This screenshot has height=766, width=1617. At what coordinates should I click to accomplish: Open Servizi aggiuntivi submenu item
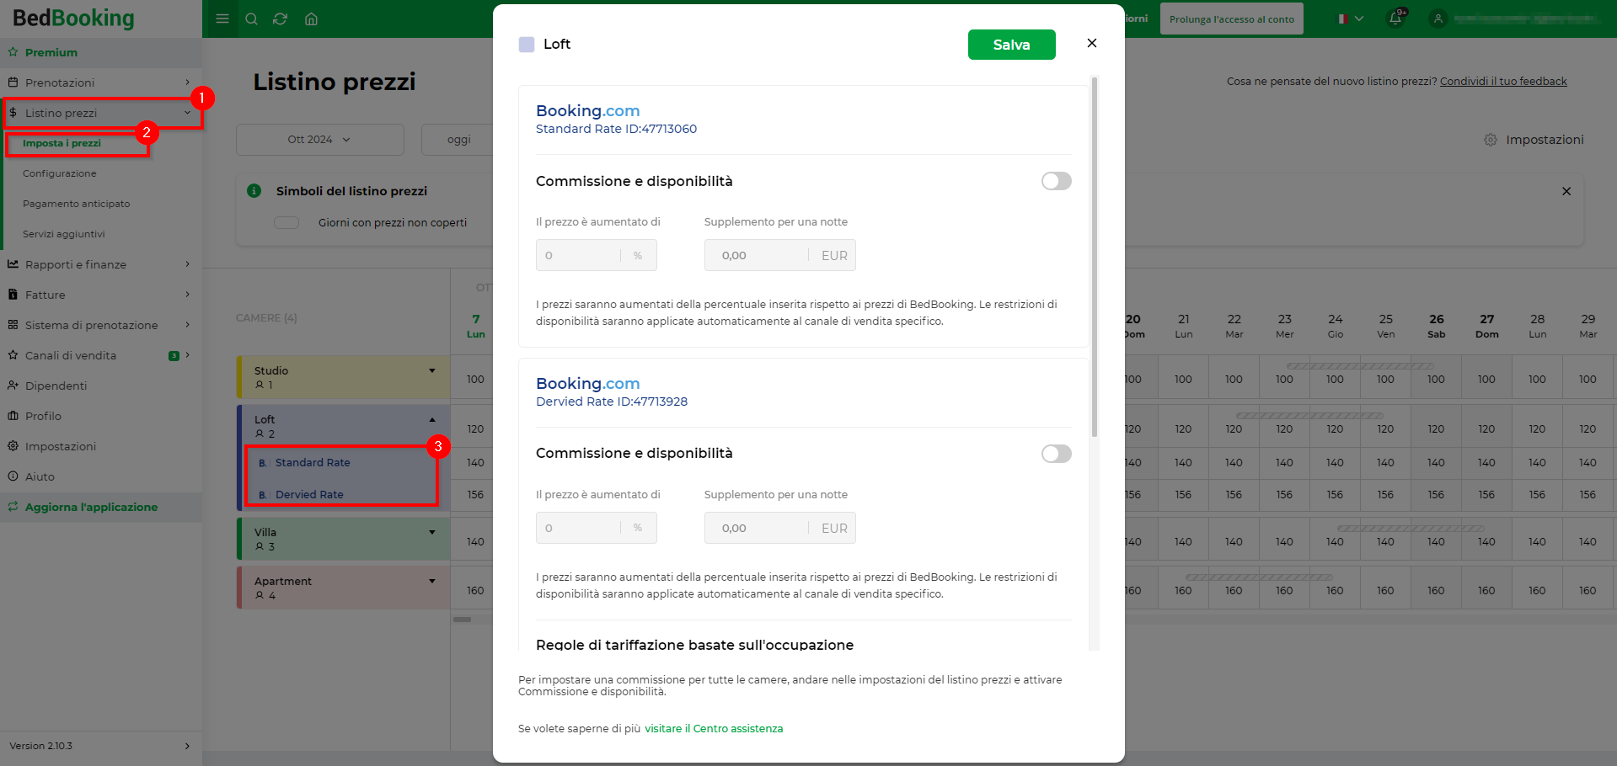[x=64, y=234]
